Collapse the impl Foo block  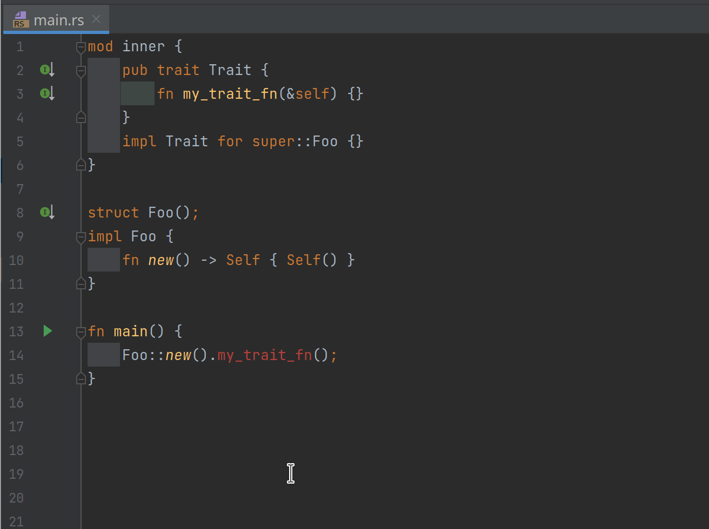pos(80,236)
